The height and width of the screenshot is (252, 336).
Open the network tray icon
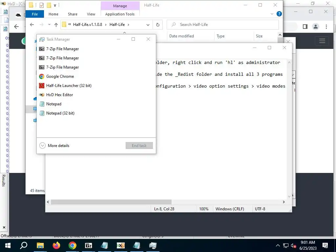(x=286, y=245)
